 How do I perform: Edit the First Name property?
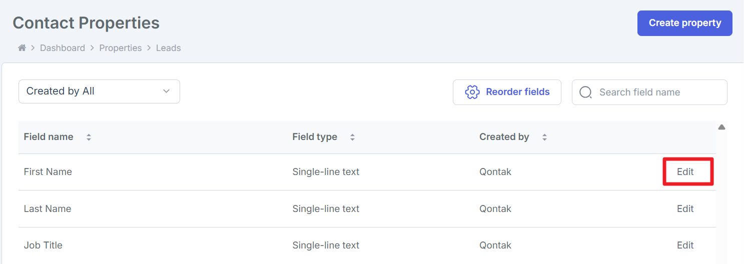pyautogui.click(x=685, y=171)
